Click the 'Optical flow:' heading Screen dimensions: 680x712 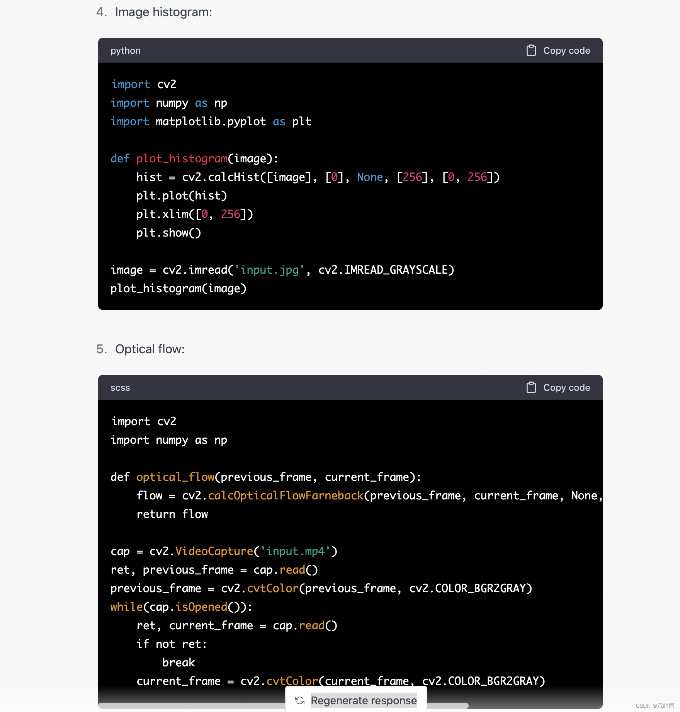click(x=150, y=349)
